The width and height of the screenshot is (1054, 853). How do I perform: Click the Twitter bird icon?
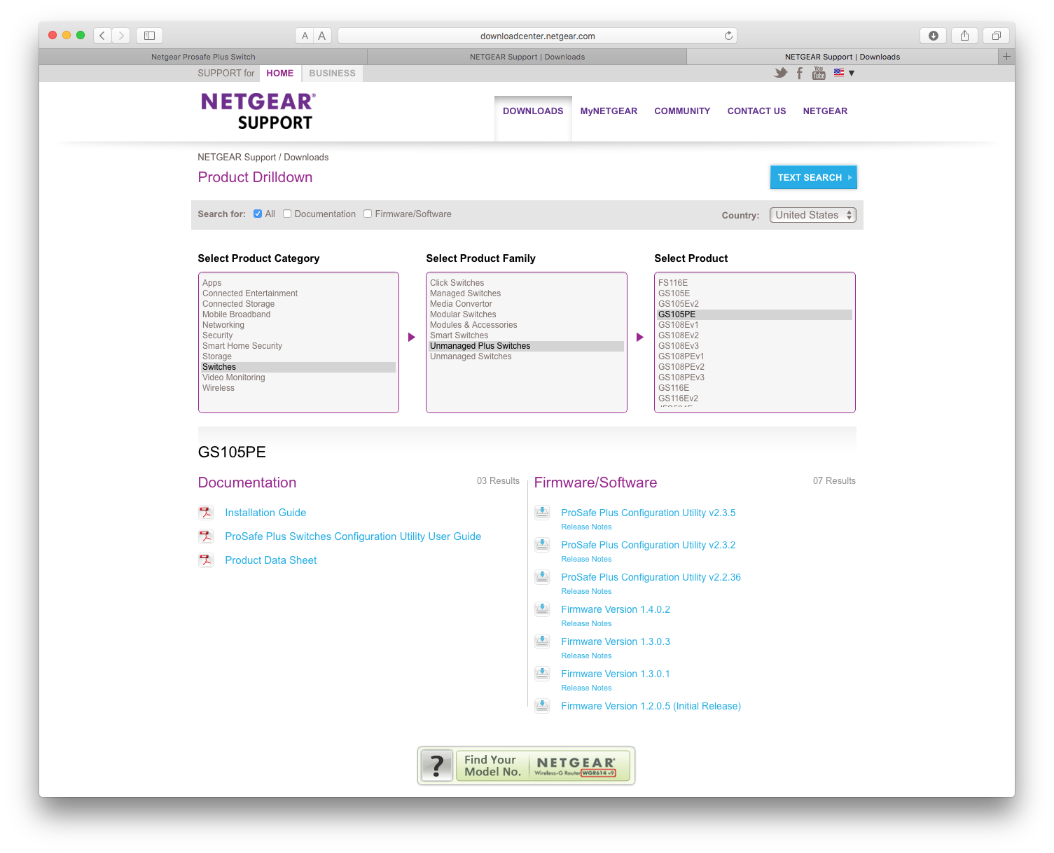click(780, 73)
